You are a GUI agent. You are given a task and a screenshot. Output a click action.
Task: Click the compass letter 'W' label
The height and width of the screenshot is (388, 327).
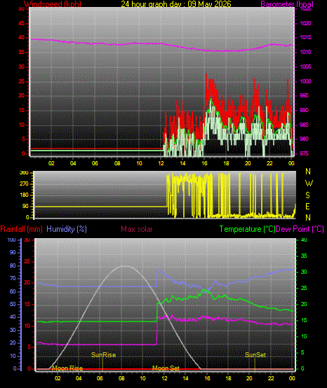[309, 183]
